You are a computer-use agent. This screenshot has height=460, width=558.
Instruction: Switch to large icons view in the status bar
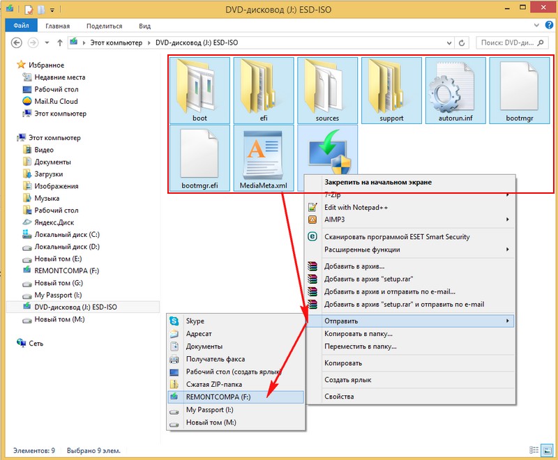click(x=547, y=450)
